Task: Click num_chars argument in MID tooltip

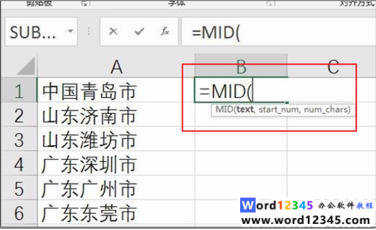Action: click(x=325, y=110)
